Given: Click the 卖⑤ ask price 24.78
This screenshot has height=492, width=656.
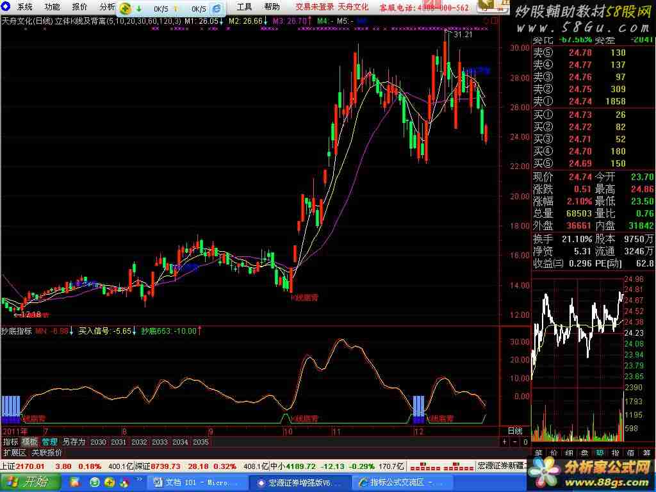Looking at the screenshot, I should coord(580,53).
